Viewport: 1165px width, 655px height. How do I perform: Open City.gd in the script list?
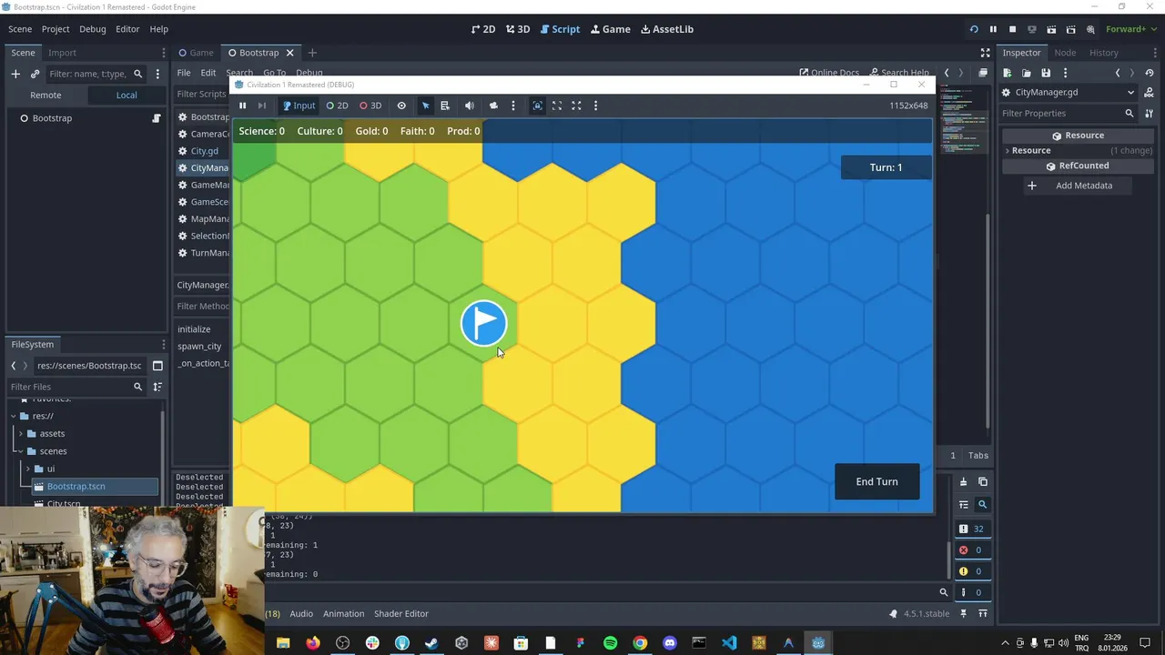coord(204,151)
